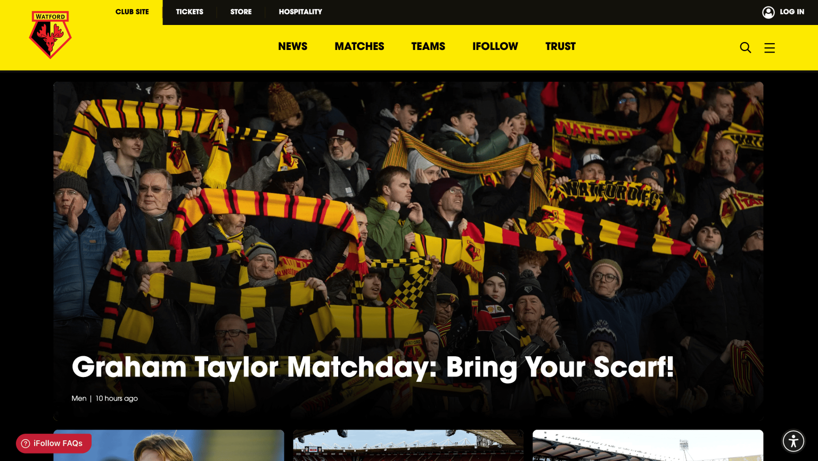Open the hamburger menu icon
Screen dimensions: 818x461
(x=770, y=48)
